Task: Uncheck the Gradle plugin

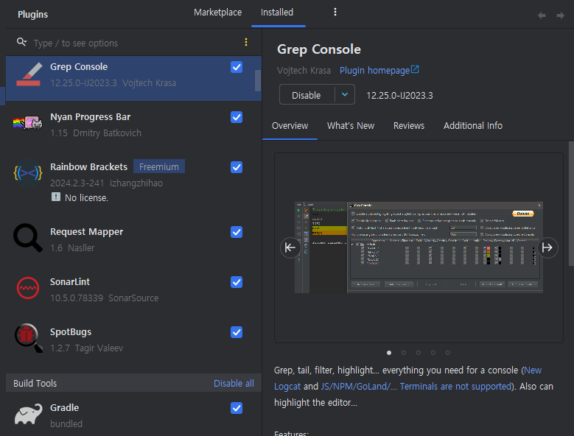Action: [237, 408]
